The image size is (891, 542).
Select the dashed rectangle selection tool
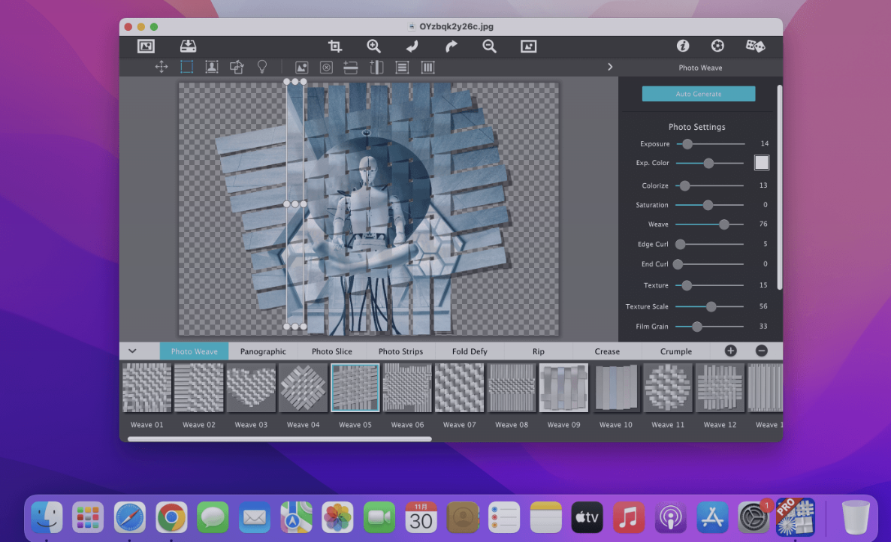pos(186,67)
